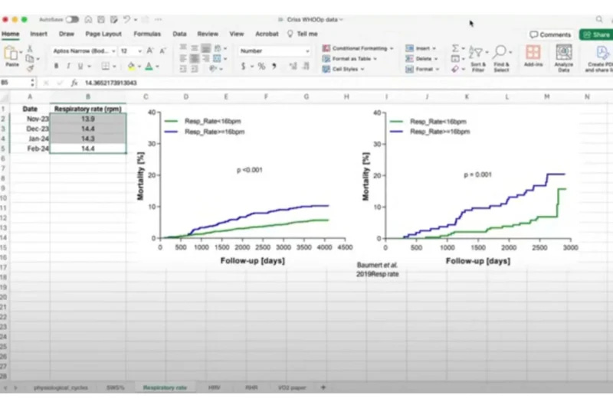Click Find & Select button
Image resolution: width=613 pixels, height=408 pixels.
tap(501, 59)
